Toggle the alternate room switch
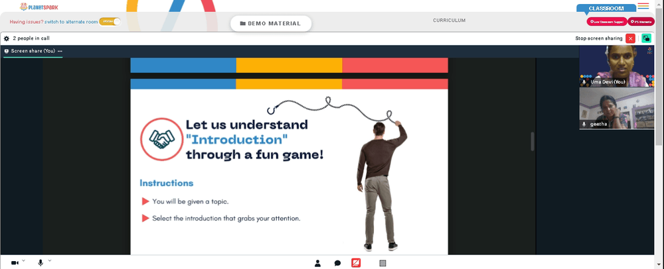The height and width of the screenshot is (269, 664). [110, 22]
